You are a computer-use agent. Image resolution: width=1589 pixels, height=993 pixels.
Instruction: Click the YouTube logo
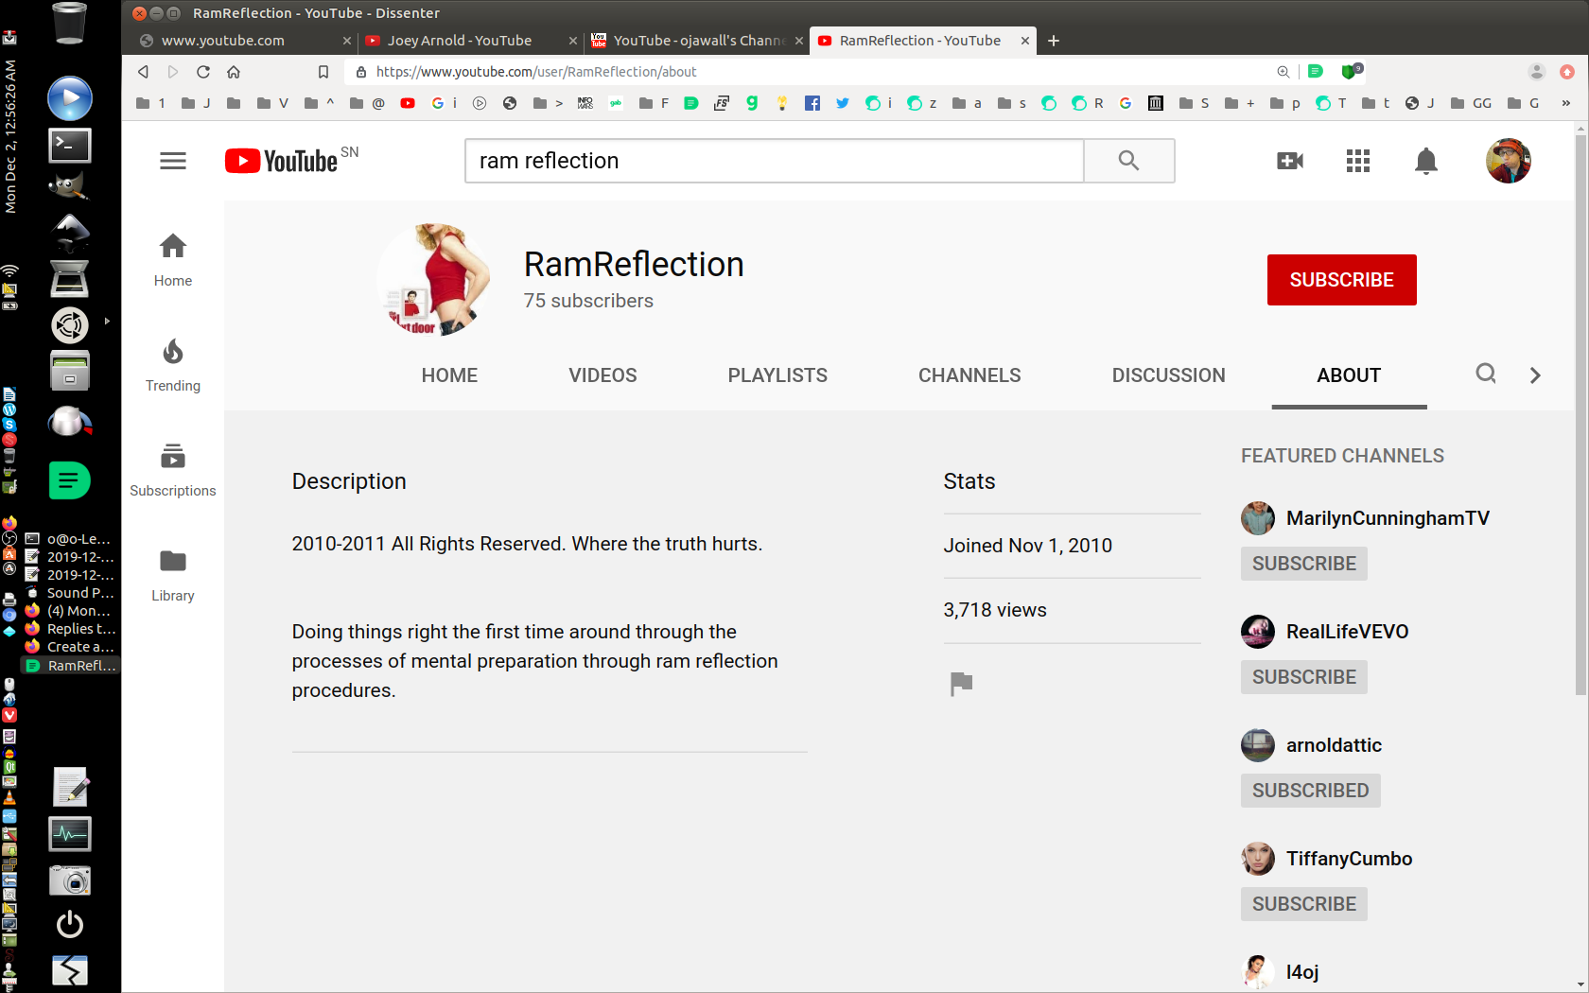point(281,161)
